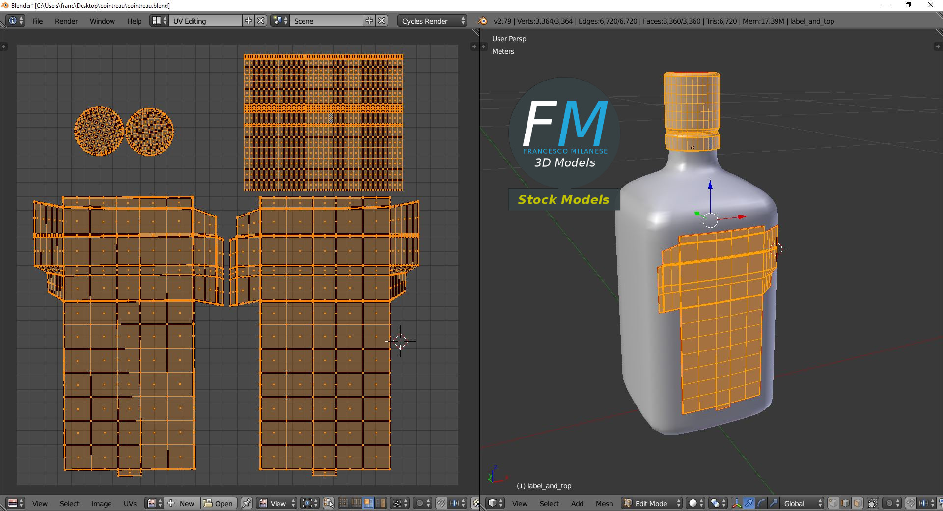Click the 'User Persp' viewport label
Viewport: 943px width, 511px height.
509,39
